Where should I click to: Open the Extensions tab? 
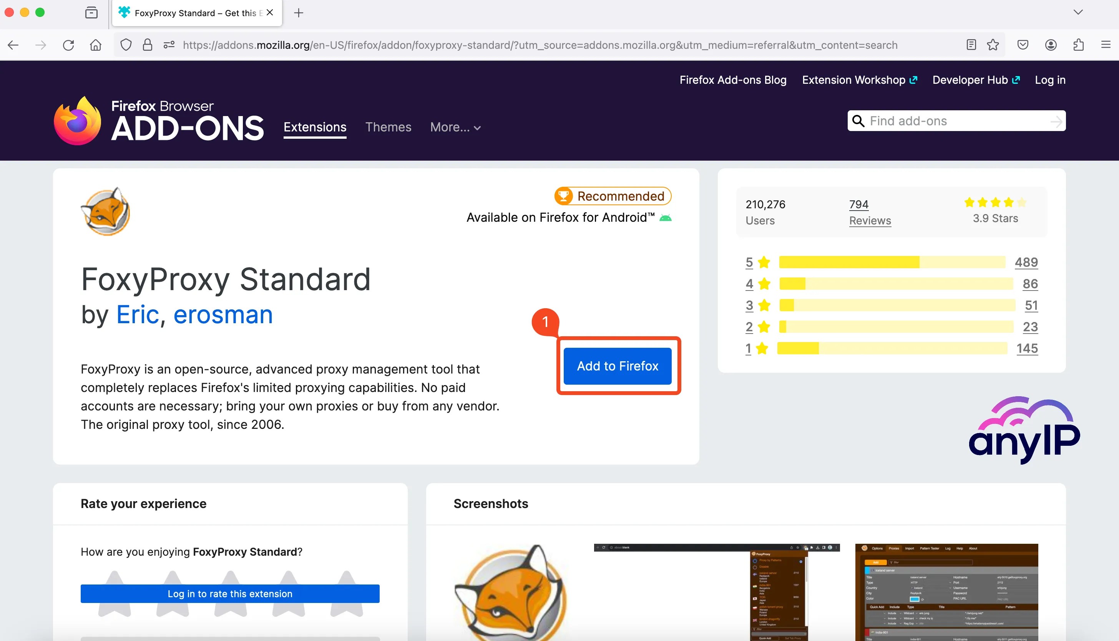pos(314,127)
